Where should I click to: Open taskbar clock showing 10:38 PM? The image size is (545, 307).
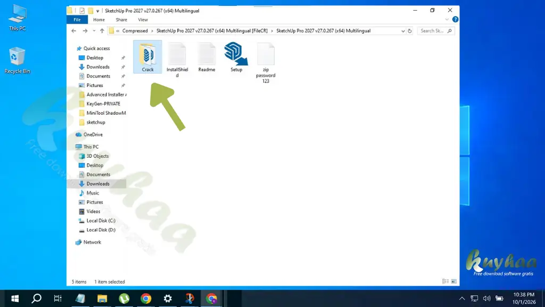pos(524,298)
